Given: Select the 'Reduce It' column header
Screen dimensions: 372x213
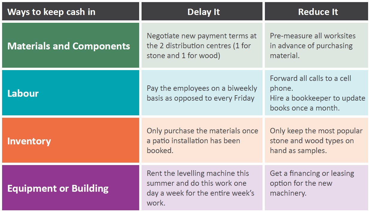Looking at the screenshot, I should pyautogui.click(x=316, y=11).
